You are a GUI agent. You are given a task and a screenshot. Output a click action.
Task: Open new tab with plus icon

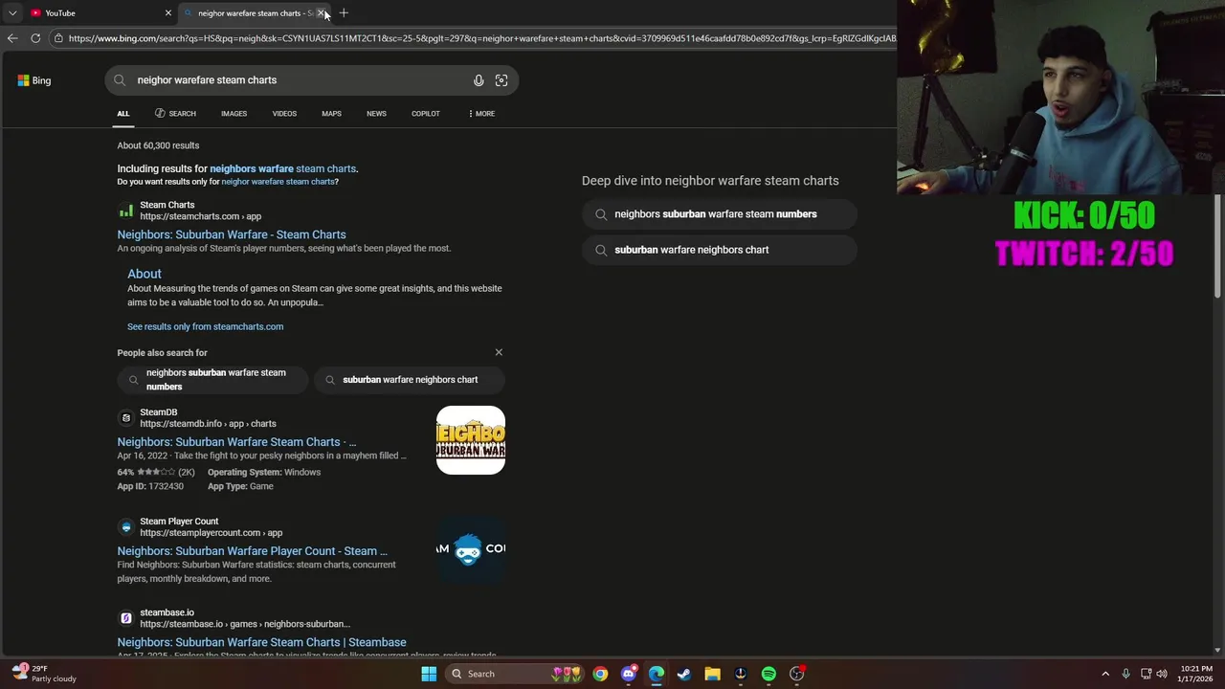[x=344, y=13]
